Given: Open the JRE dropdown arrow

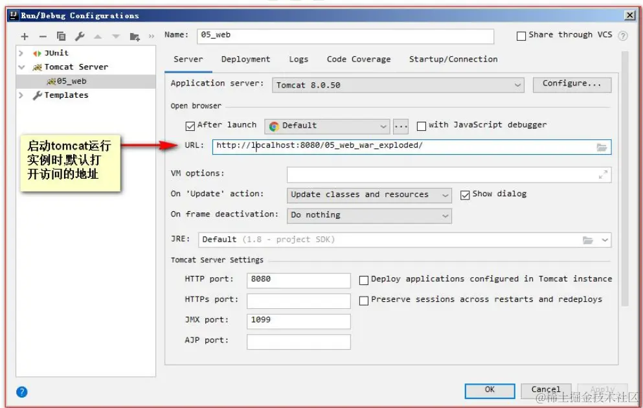Looking at the screenshot, I should tap(604, 240).
